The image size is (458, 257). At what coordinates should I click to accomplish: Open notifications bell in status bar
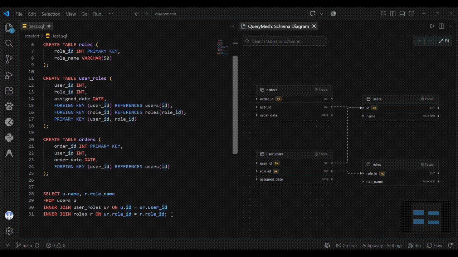pyautogui.click(x=450, y=245)
